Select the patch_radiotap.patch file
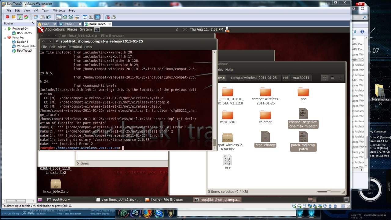This screenshot has width=391, height=220. [303, 141]
